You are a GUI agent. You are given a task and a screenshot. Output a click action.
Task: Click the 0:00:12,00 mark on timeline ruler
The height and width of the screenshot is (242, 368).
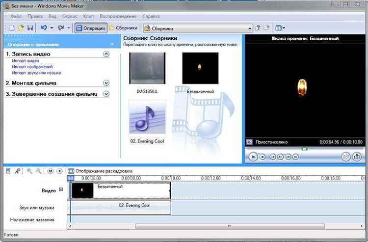[210, 178]
